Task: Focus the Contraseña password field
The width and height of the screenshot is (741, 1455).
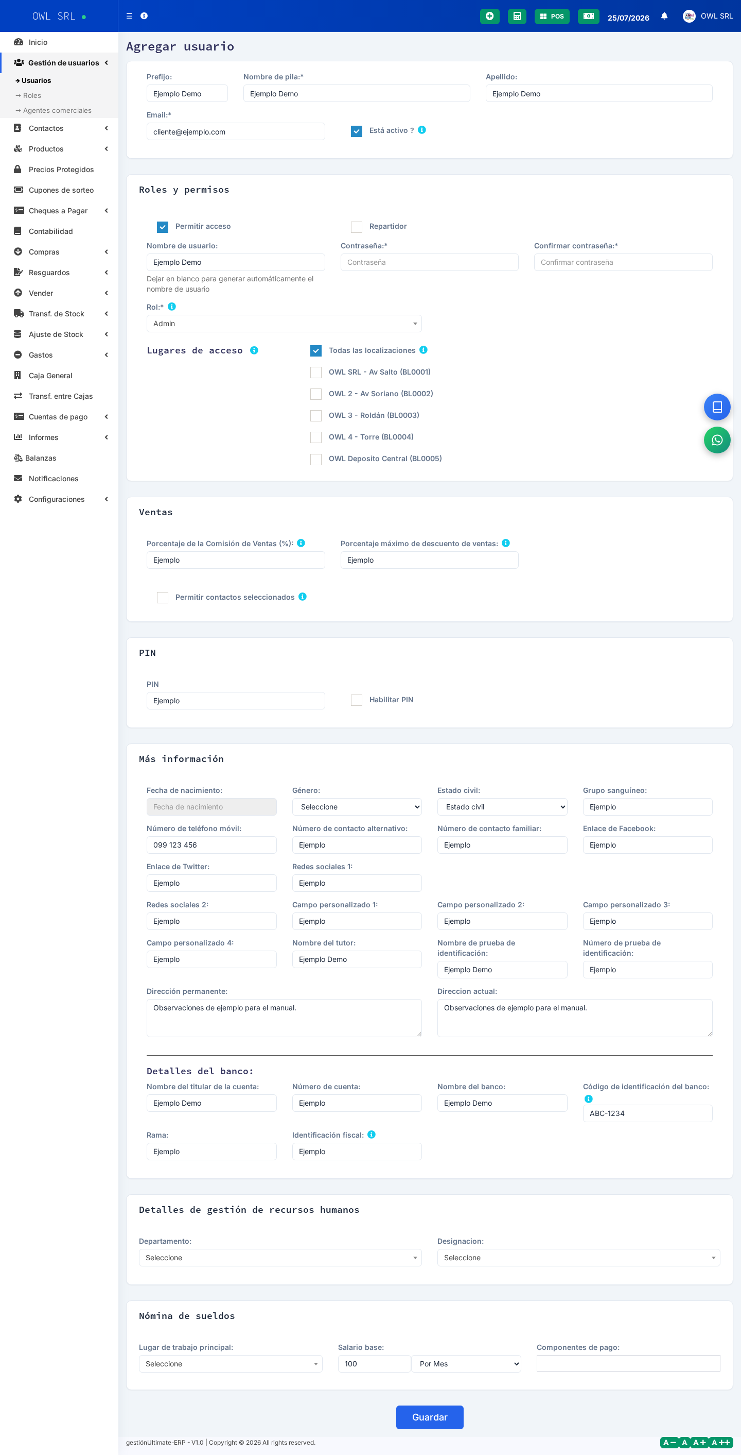Action: [x=429, y=262]
